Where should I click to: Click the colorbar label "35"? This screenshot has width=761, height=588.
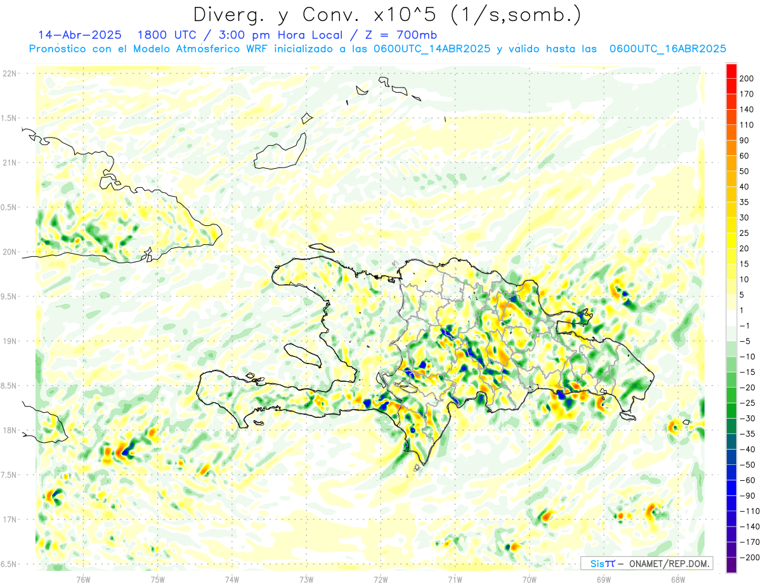[746, 202]
